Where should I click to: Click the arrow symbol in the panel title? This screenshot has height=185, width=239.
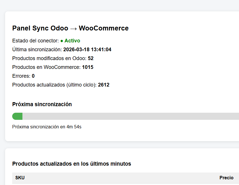tap(74, 28)
